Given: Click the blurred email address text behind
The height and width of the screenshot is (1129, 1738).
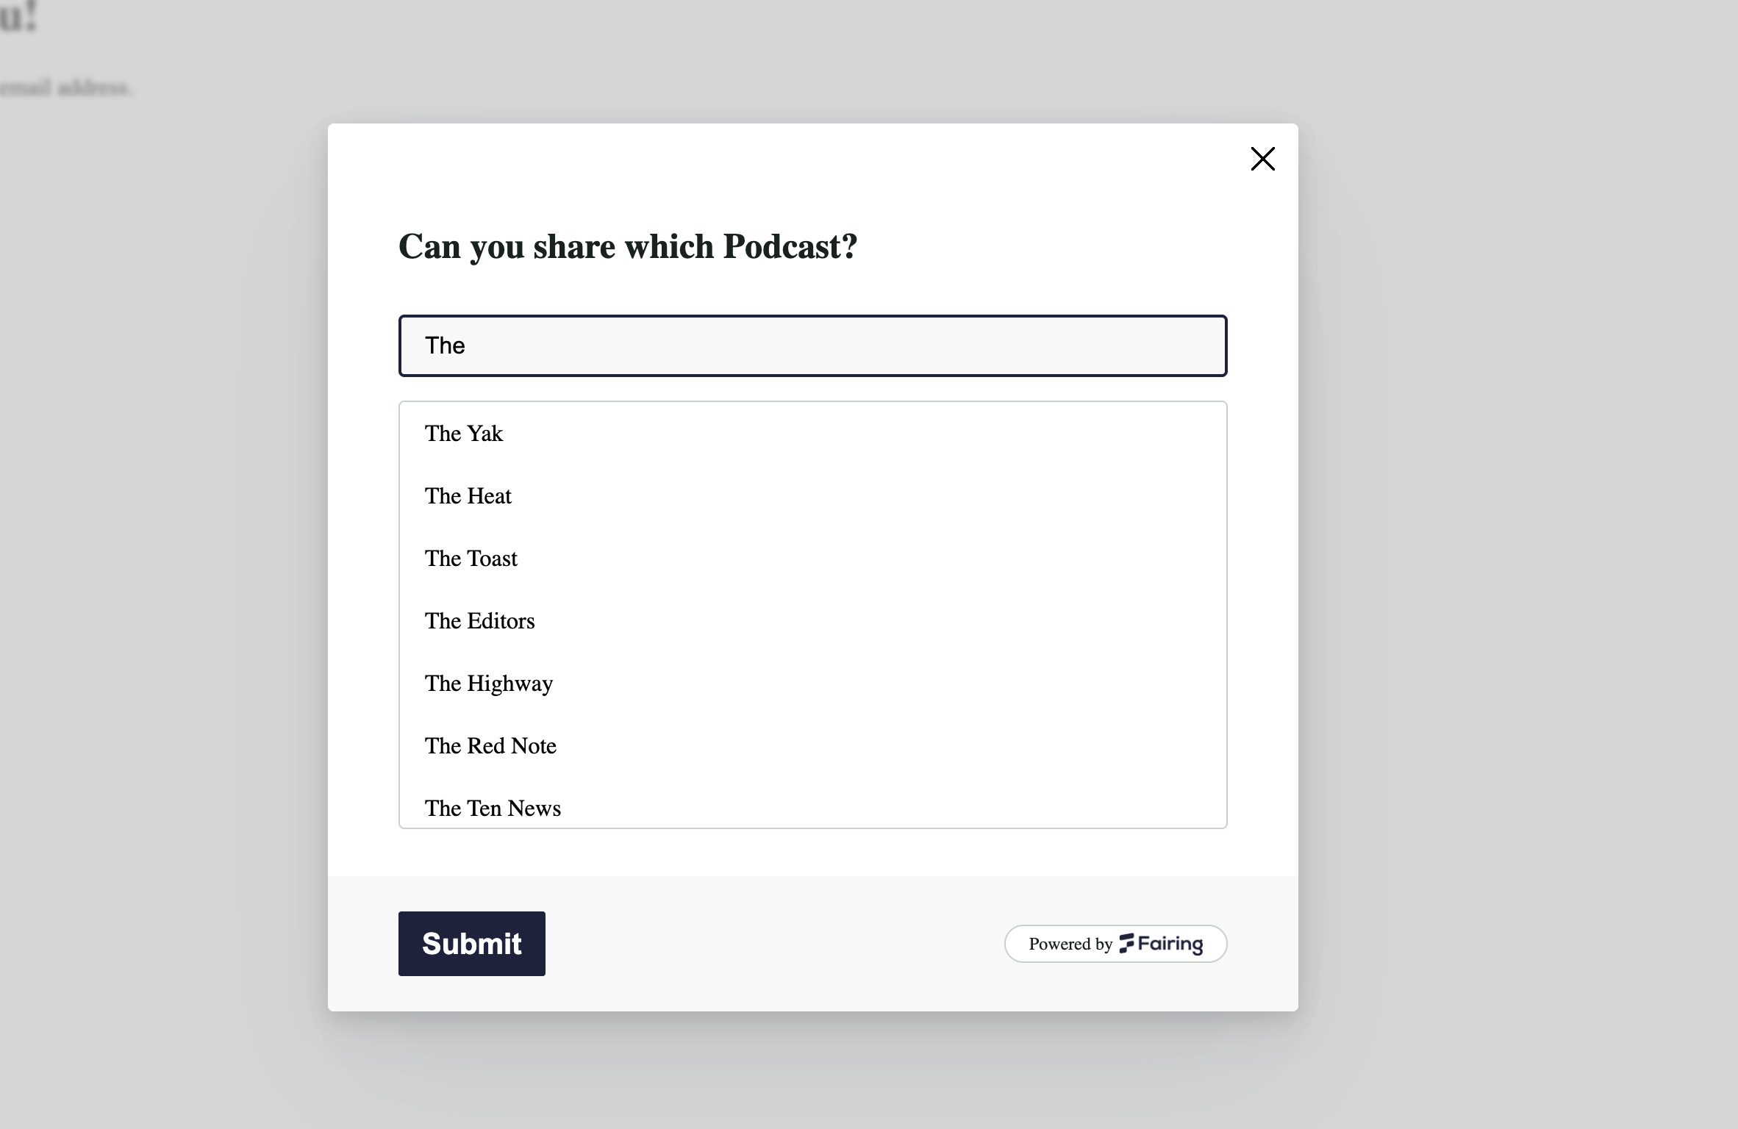Looking at the screenshot, I should (66, 88).
